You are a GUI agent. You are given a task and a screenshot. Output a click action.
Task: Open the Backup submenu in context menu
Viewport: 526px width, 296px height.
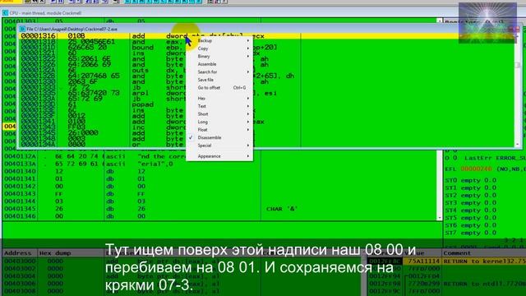[219, 40]
